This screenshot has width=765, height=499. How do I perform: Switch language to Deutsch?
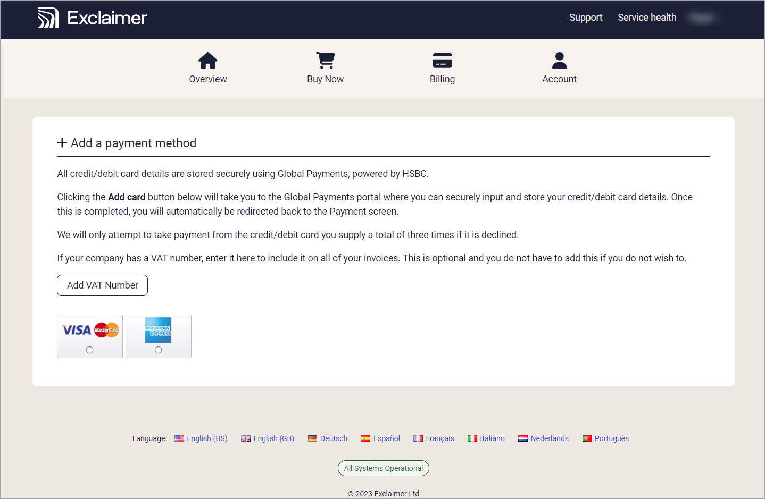334,438
